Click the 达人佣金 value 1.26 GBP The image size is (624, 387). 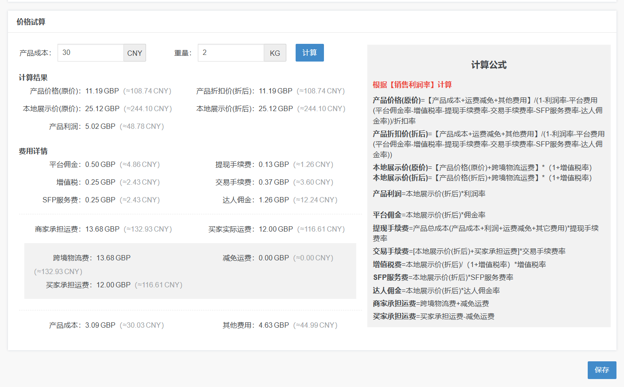pyautogui.click(x=273, y=200)
